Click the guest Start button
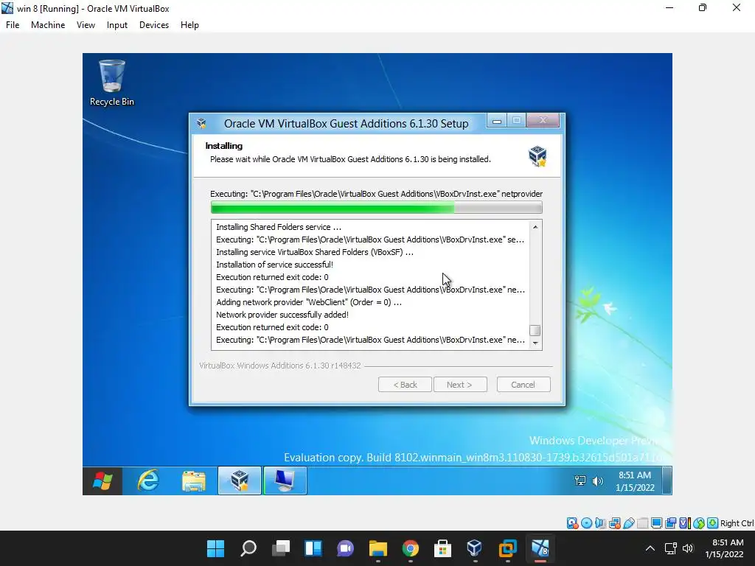The width and height of the screenshot is (755, 566). (x=102, y=481)
